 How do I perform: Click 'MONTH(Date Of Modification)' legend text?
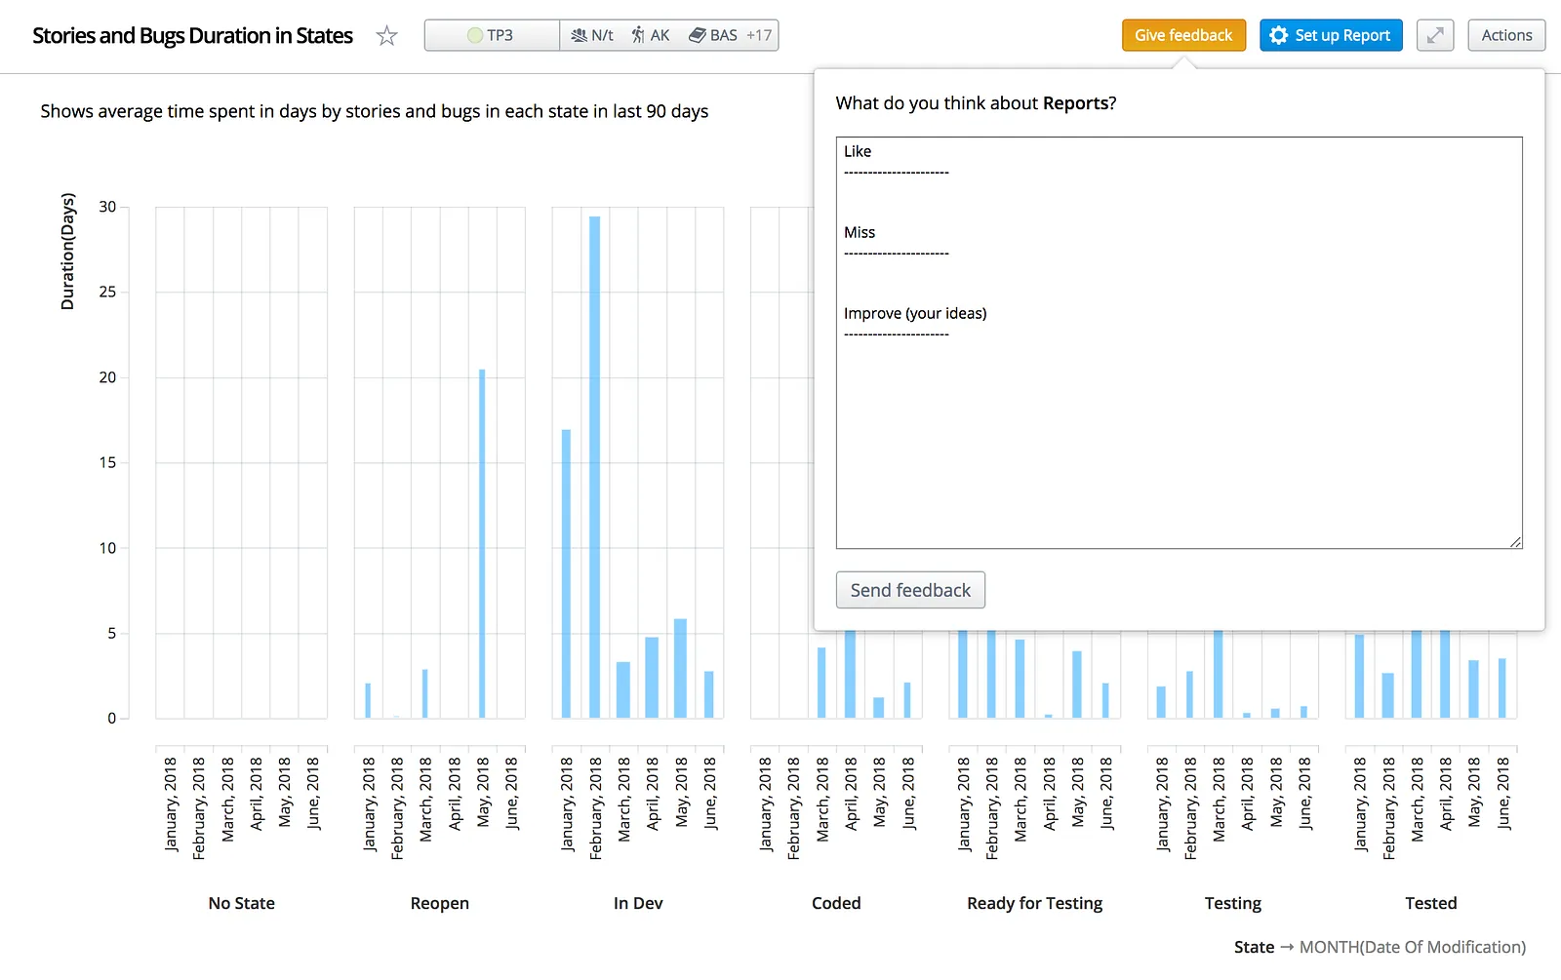[1412, 947]
